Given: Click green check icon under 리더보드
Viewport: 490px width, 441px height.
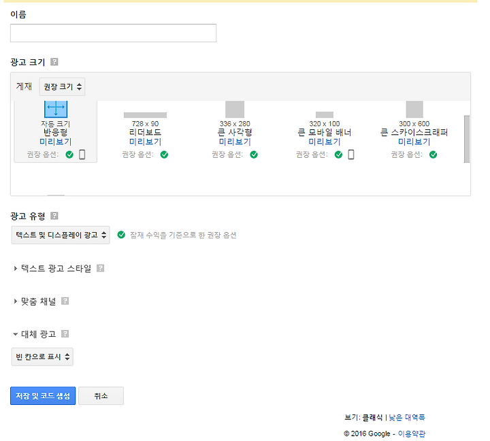Looking at the screenshot, I should pos(165,154).
